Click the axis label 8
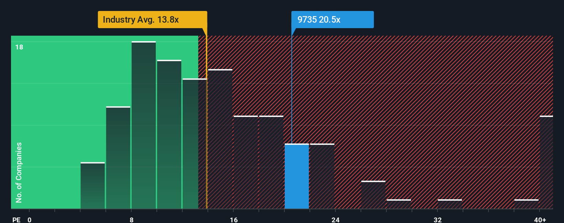 132,220
